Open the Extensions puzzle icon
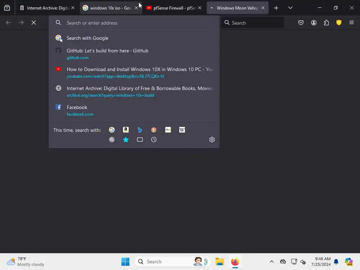The image size is (360, 270). (x=326, y=22)
